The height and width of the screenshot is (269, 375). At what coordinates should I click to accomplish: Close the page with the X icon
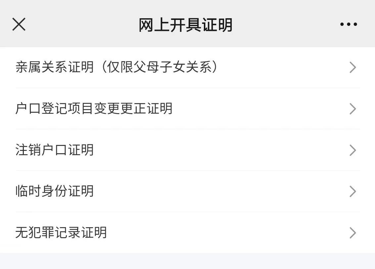19,24
